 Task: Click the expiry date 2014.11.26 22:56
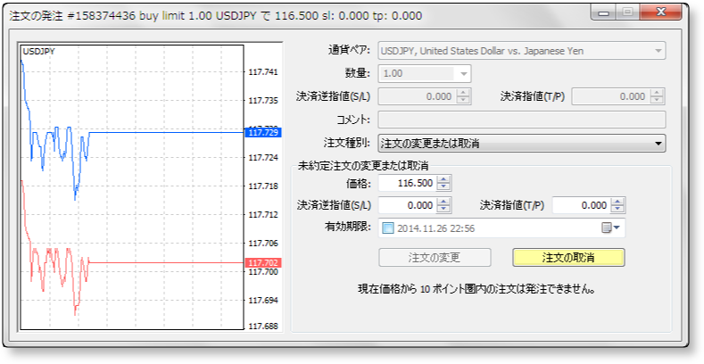pos(436,228)
